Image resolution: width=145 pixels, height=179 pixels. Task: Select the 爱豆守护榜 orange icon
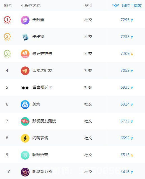tap(25, 54)
